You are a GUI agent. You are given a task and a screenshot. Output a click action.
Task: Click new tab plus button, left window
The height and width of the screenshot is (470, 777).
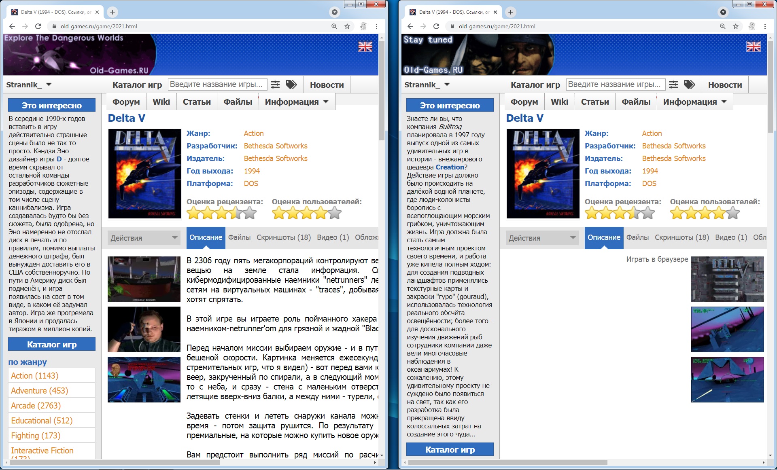click(x=113, y=12)
